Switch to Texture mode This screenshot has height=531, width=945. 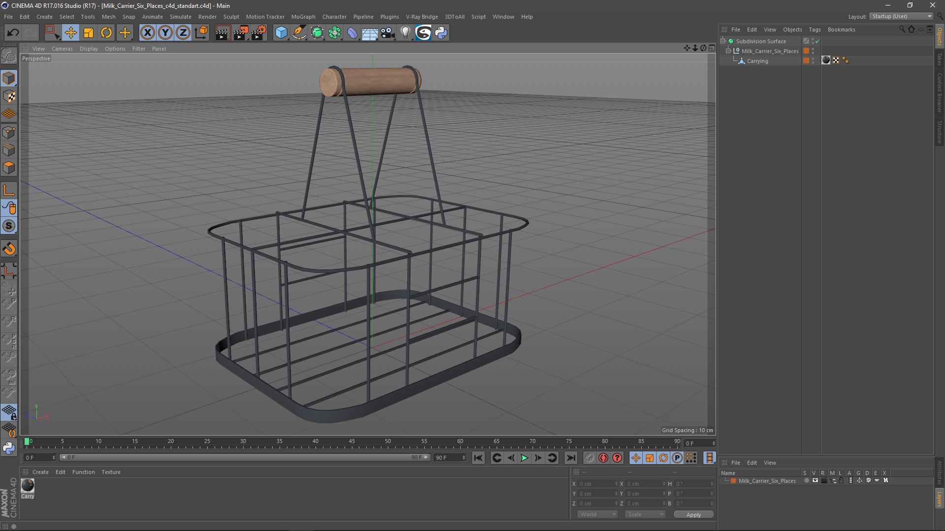pyautogui.click(x=9, y=96)
